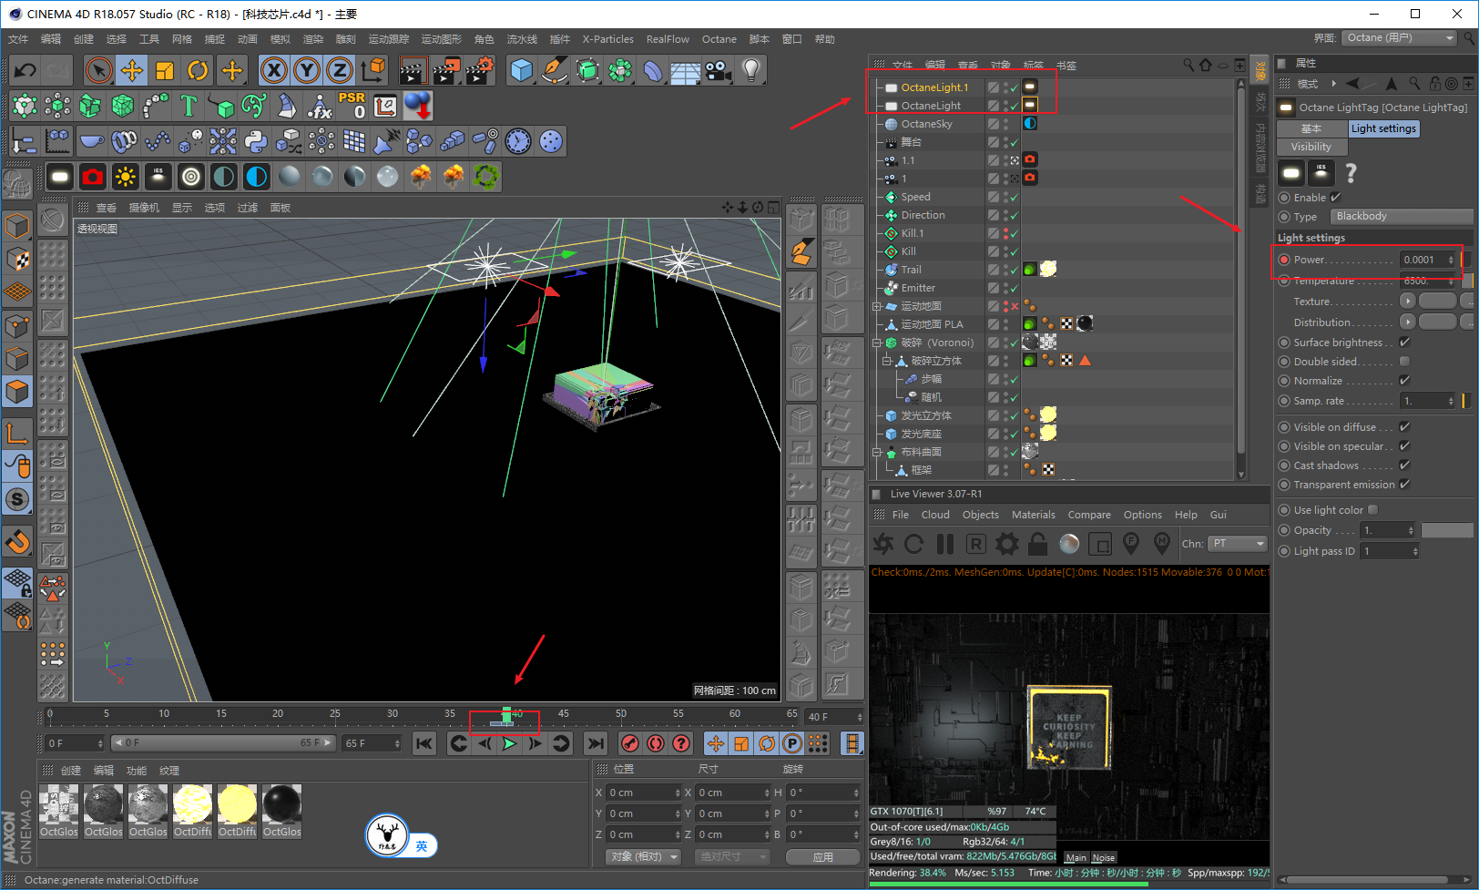Expand the 运动地面 object in the tree

pyautogui.click(x=877, y=307)
